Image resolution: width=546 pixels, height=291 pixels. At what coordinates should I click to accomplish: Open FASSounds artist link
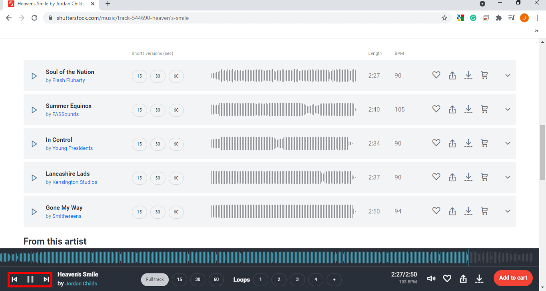coord(66,114)
